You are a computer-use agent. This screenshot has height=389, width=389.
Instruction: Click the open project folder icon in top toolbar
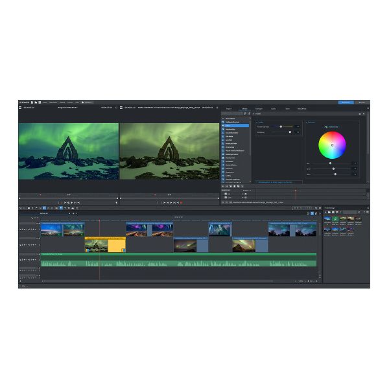[x=36, y=102]
